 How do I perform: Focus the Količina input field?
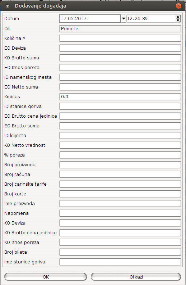point(120,39)
